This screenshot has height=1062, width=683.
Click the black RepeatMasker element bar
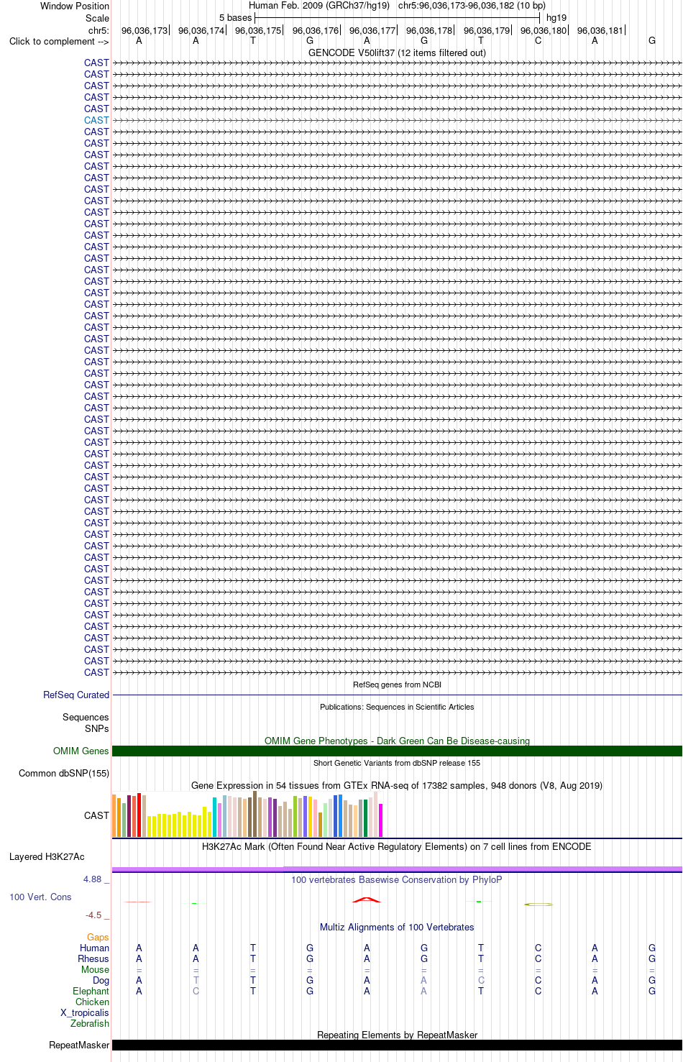point(397,1045)
